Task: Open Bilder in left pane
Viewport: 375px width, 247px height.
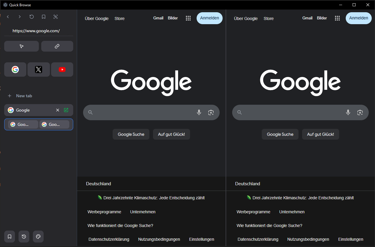Action: click(x=173, y=18)
